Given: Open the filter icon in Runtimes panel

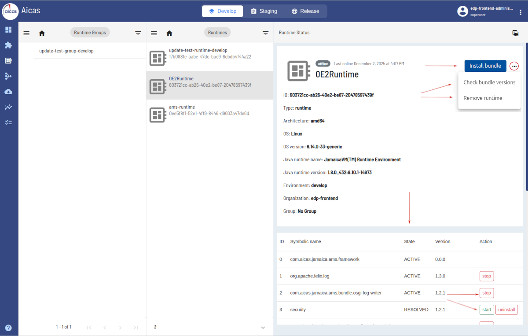Looking at the screenshot, I should (x=265, y=33).
